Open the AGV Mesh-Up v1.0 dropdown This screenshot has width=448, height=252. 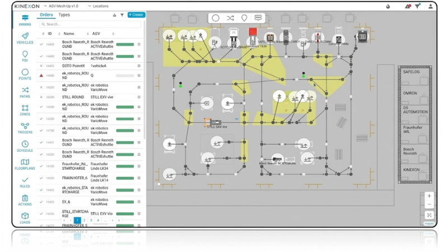click(x=61, y=6)
